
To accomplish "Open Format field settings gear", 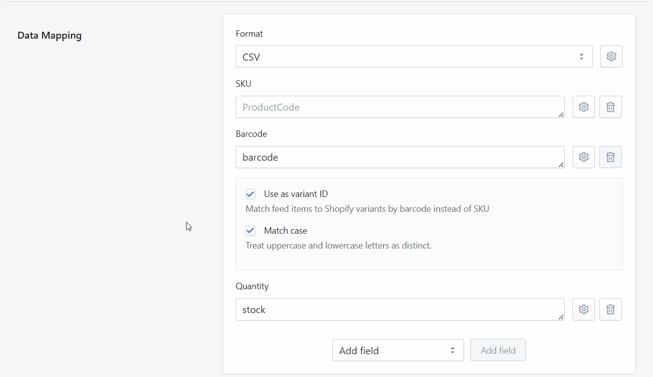I will coord(611,57).
